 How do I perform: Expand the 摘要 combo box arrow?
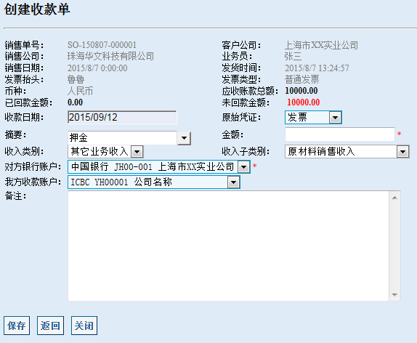point(184,138)
